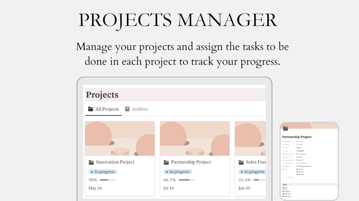
Task: Click the Innovation Project folder icon
Action: pos(91,162)
